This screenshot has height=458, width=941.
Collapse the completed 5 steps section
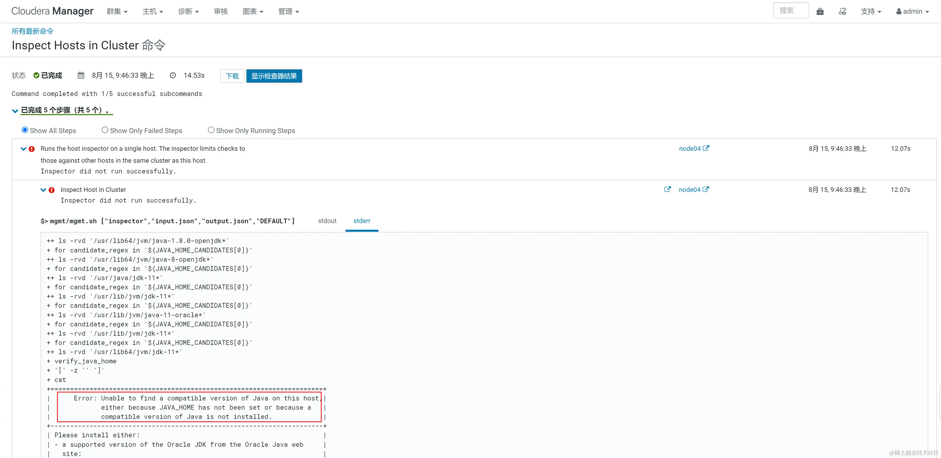15,111
